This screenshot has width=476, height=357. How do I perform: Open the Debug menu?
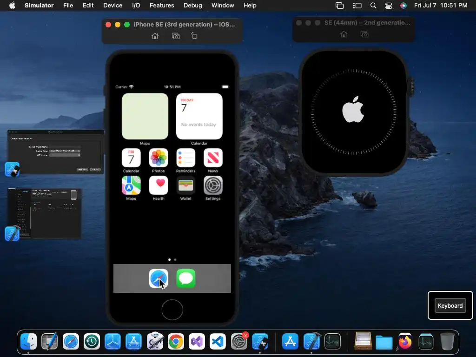coord(193,6)
